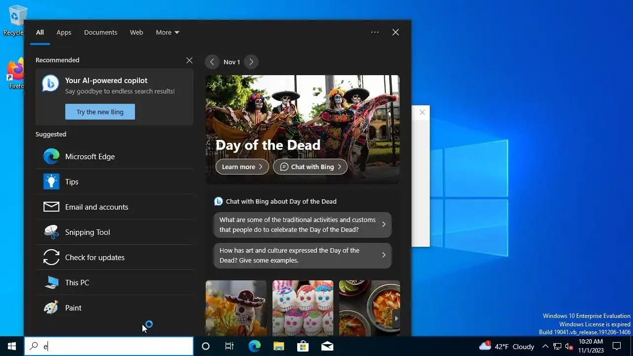
Task: Open the sugar skulls thumbnail
Action: tap(303, 308)
